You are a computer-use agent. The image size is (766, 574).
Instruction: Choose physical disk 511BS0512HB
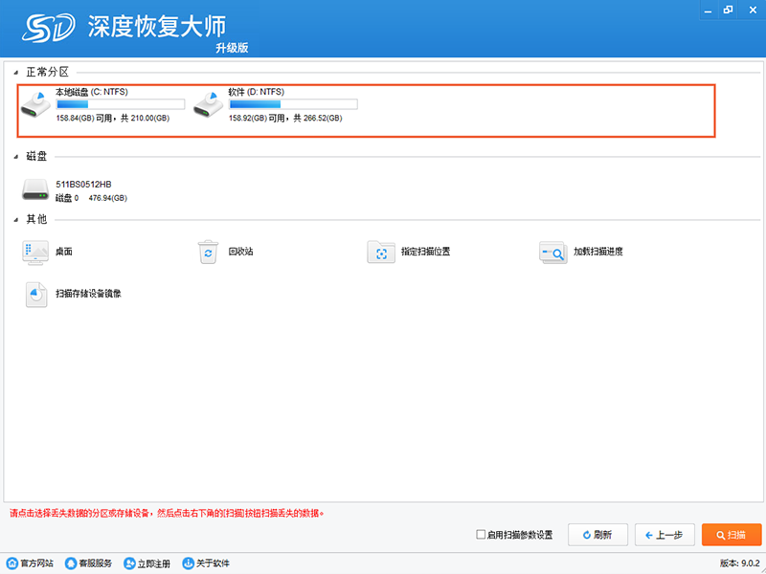tap(36, 189)
